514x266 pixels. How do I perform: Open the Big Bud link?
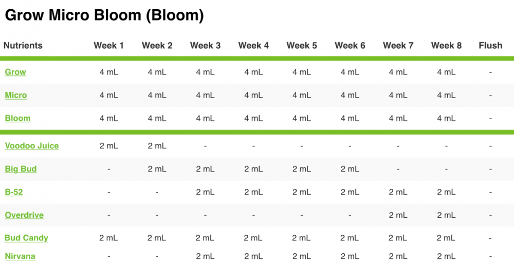pos(21,169)
